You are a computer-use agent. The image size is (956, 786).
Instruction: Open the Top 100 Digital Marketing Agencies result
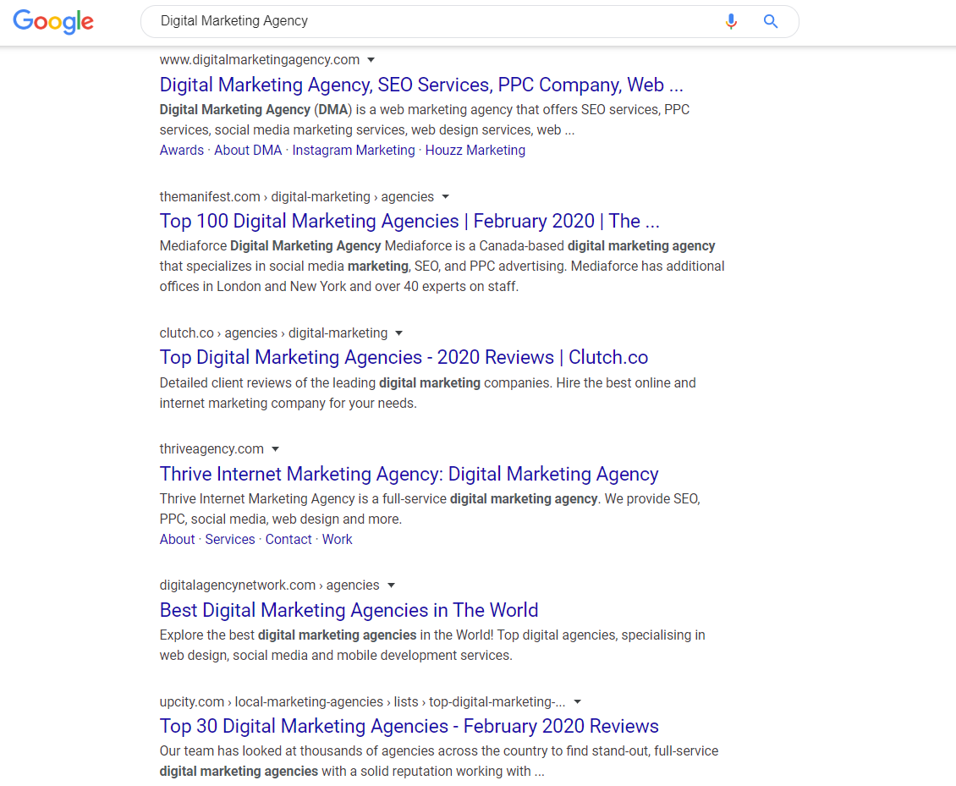[x=409, y=221]
